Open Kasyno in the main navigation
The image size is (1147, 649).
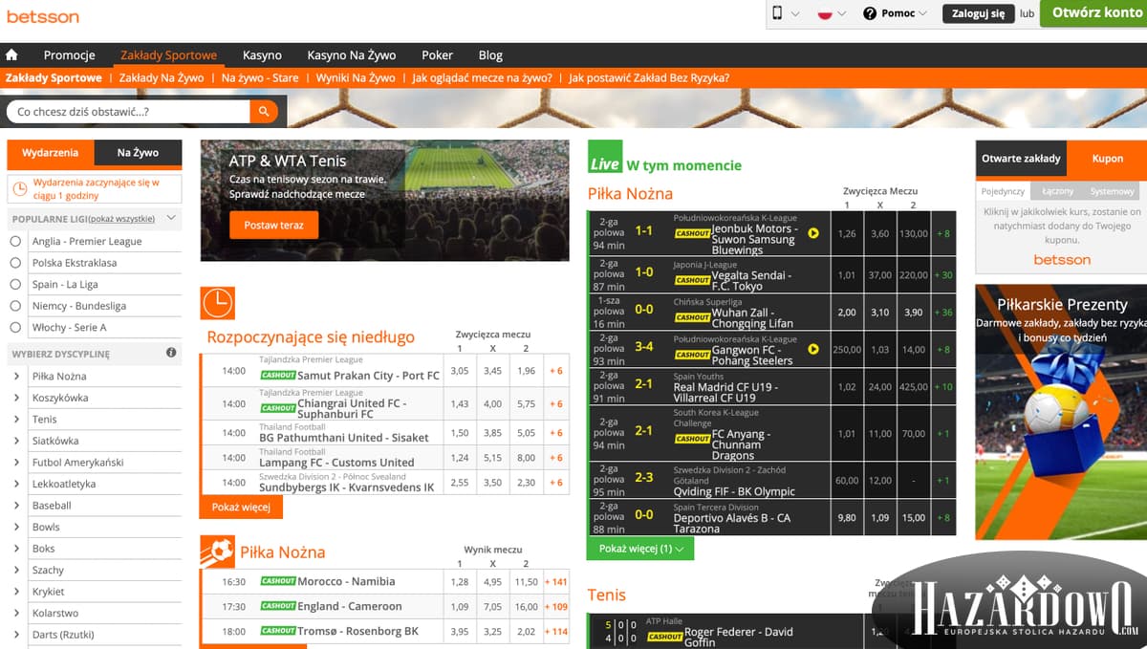(262, 55)
